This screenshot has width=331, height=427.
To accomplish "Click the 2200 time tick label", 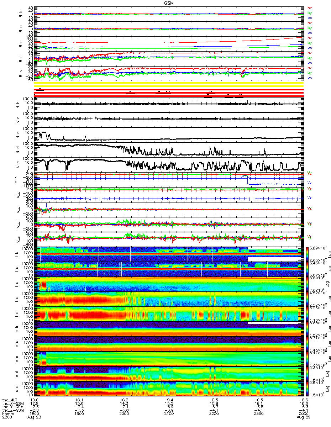I will tap(213, 413).
